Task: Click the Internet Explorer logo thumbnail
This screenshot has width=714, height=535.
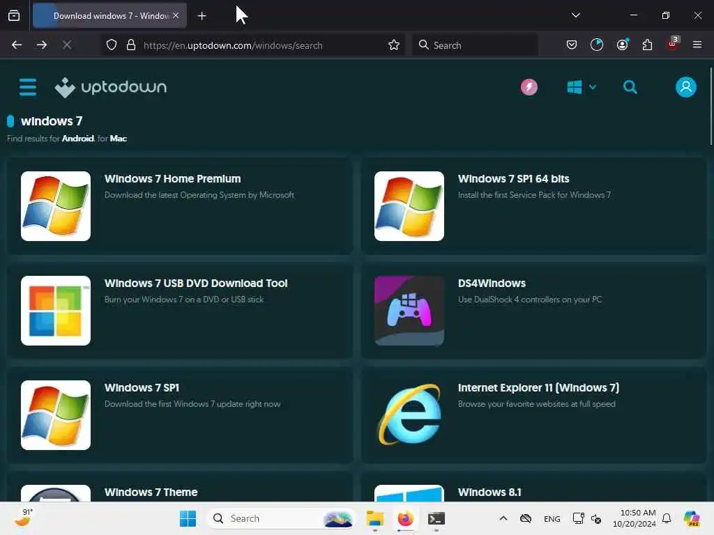Action: click(x=409, y=415)
